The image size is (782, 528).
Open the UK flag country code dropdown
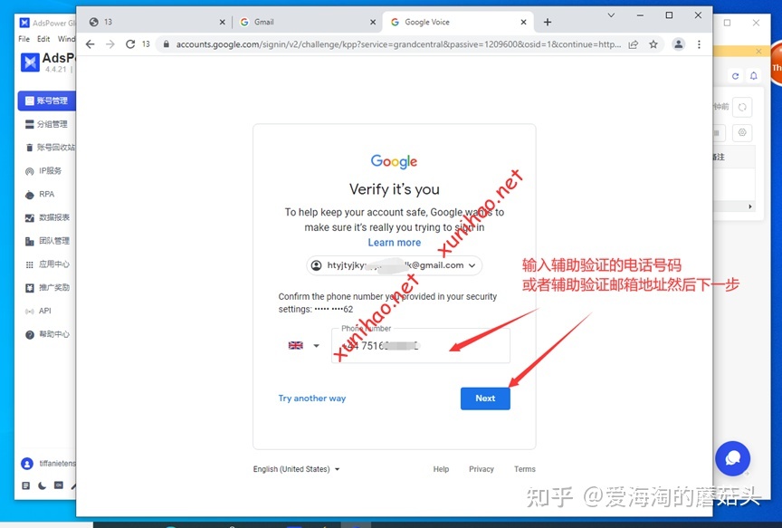pos(304,345)
